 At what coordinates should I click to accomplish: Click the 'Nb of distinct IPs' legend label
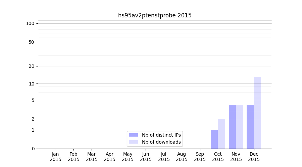(x=161, y=135)
